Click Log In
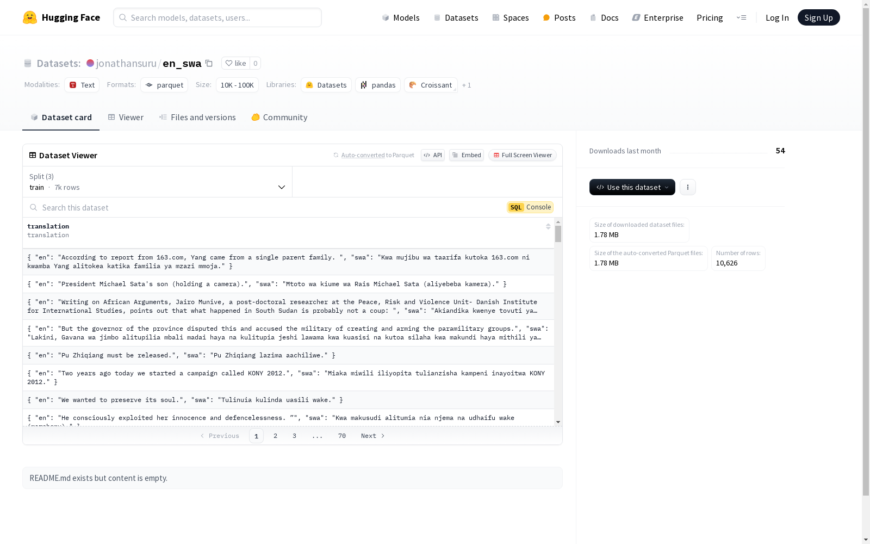Viewport: 870px width, 544px height. (x=777, y=17)
